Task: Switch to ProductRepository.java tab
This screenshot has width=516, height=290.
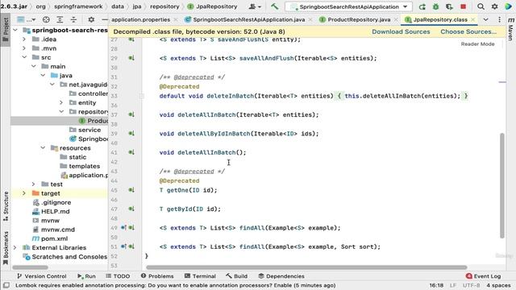Action: (x=359, y=19)
